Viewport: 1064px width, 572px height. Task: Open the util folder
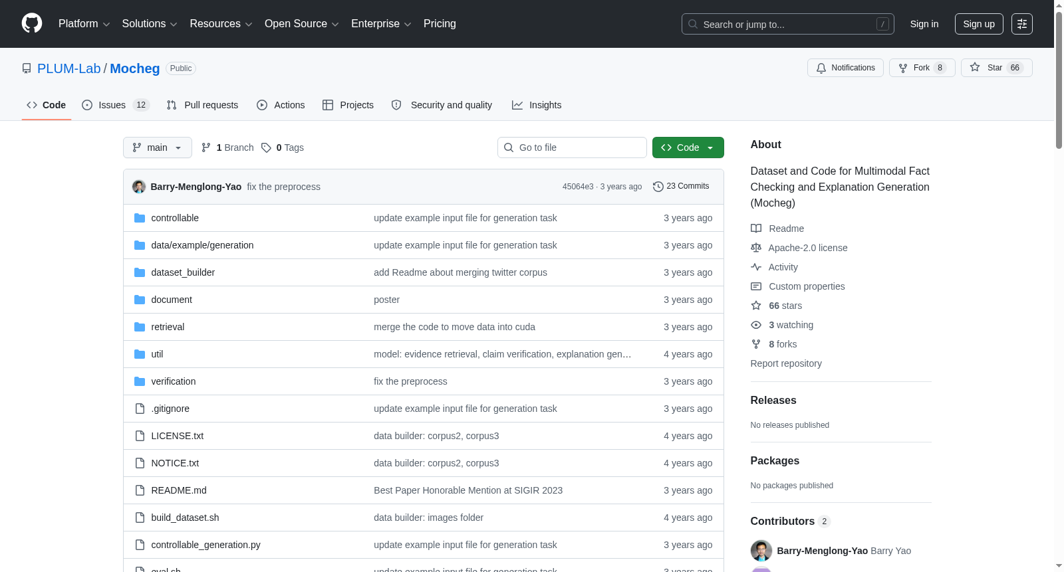pyautogui.click(x=157, y=354)
